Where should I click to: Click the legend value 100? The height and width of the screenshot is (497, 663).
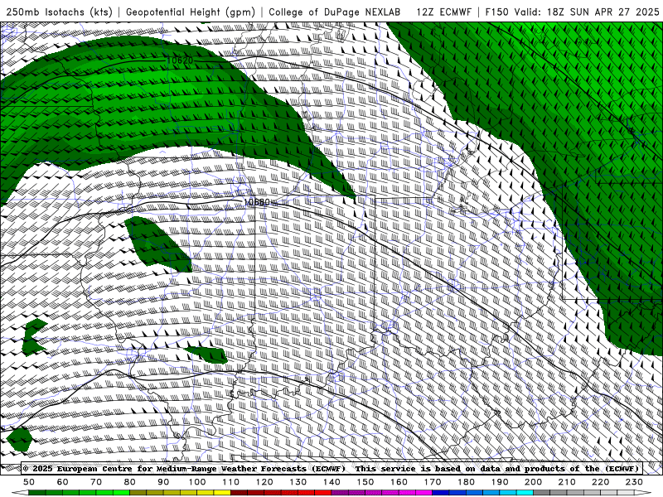[197, 482]
